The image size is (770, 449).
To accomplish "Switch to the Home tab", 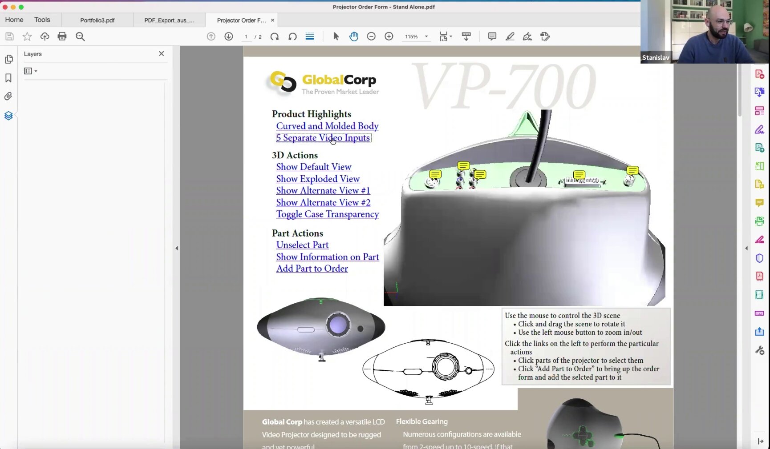I will click(x=14, y=20).
